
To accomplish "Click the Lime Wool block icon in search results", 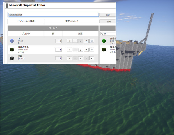I will click(x=104, y=41).
